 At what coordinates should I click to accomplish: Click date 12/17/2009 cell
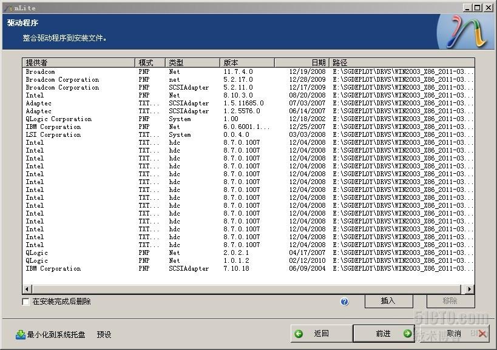307,88
